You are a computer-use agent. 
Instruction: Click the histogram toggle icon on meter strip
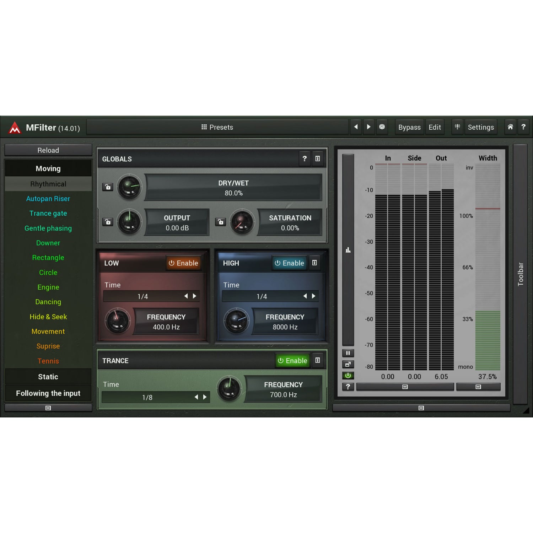pyautogui.click(x=348, y=250)
